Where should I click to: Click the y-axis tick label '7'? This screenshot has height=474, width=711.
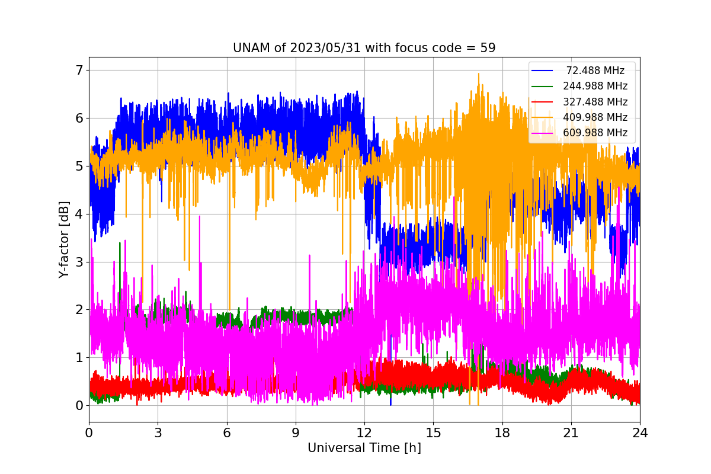tap(79, 71)
